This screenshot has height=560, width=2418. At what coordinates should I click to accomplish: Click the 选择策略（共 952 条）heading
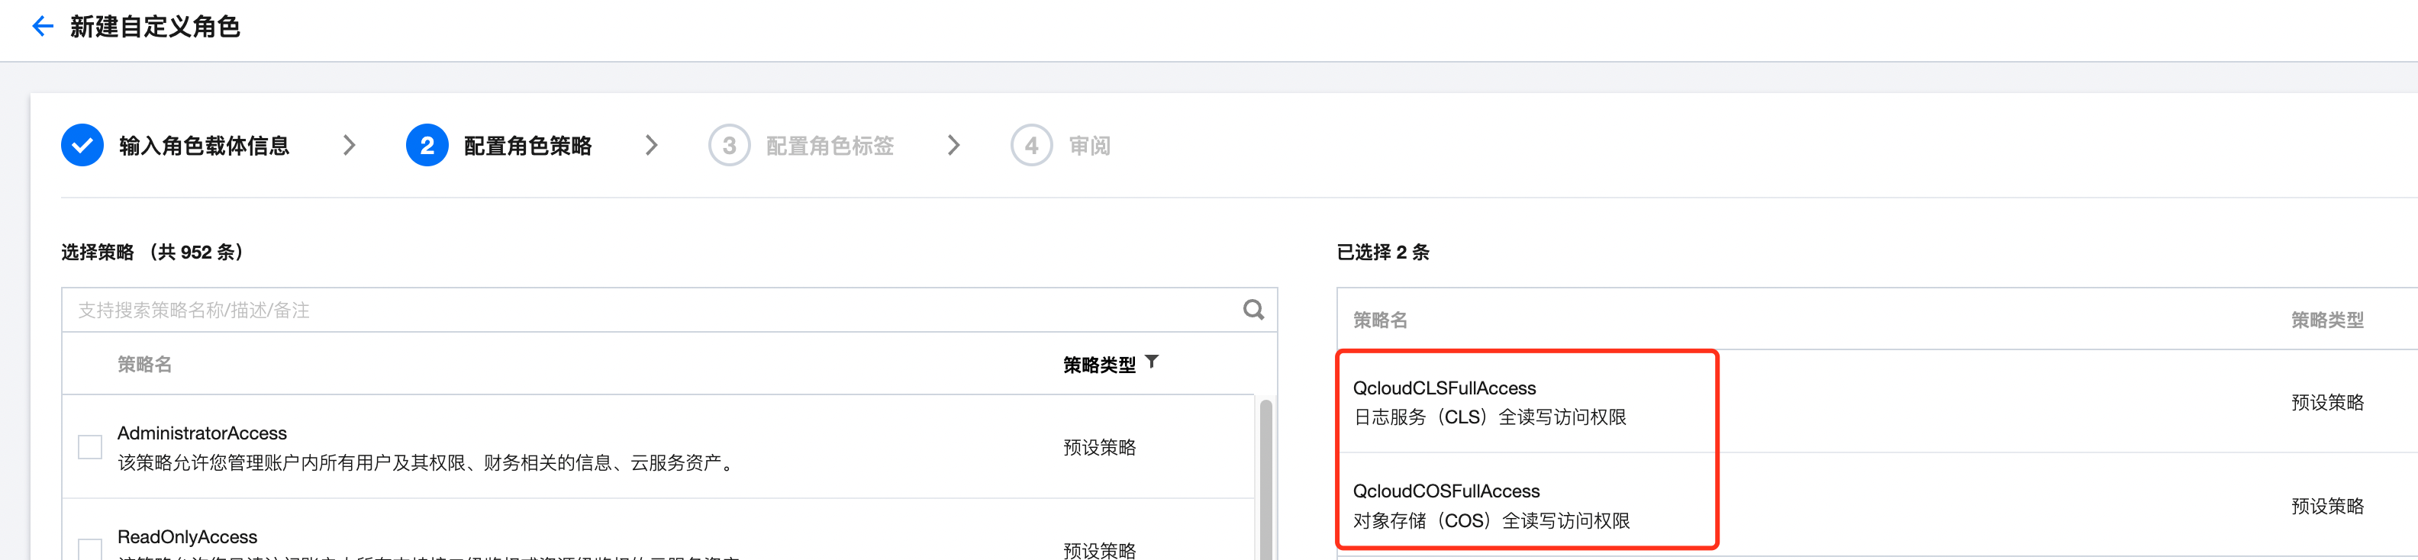[153, 253]
